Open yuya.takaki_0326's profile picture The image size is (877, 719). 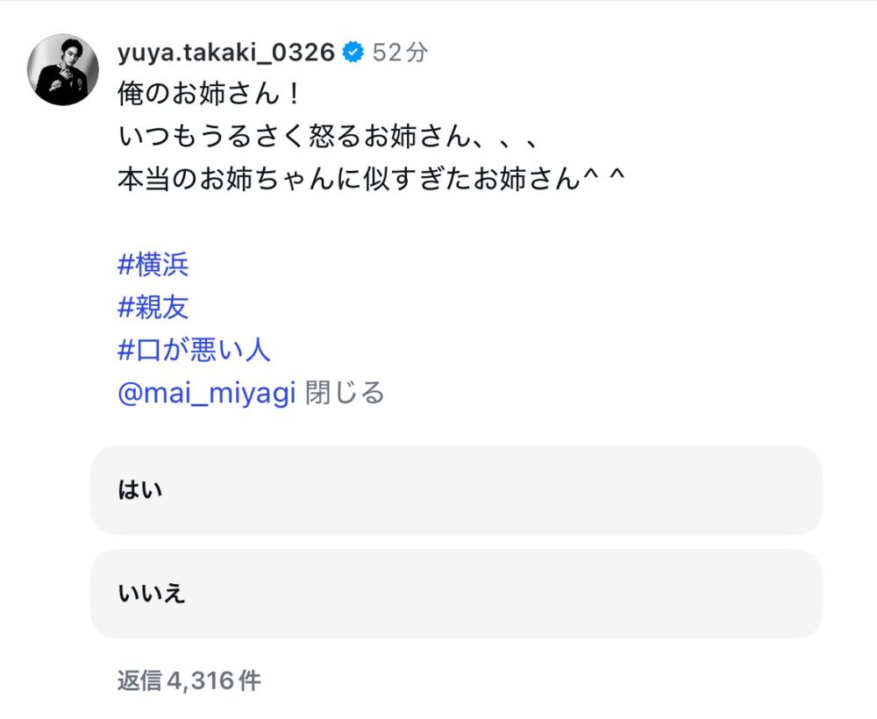tap(62, 70)
